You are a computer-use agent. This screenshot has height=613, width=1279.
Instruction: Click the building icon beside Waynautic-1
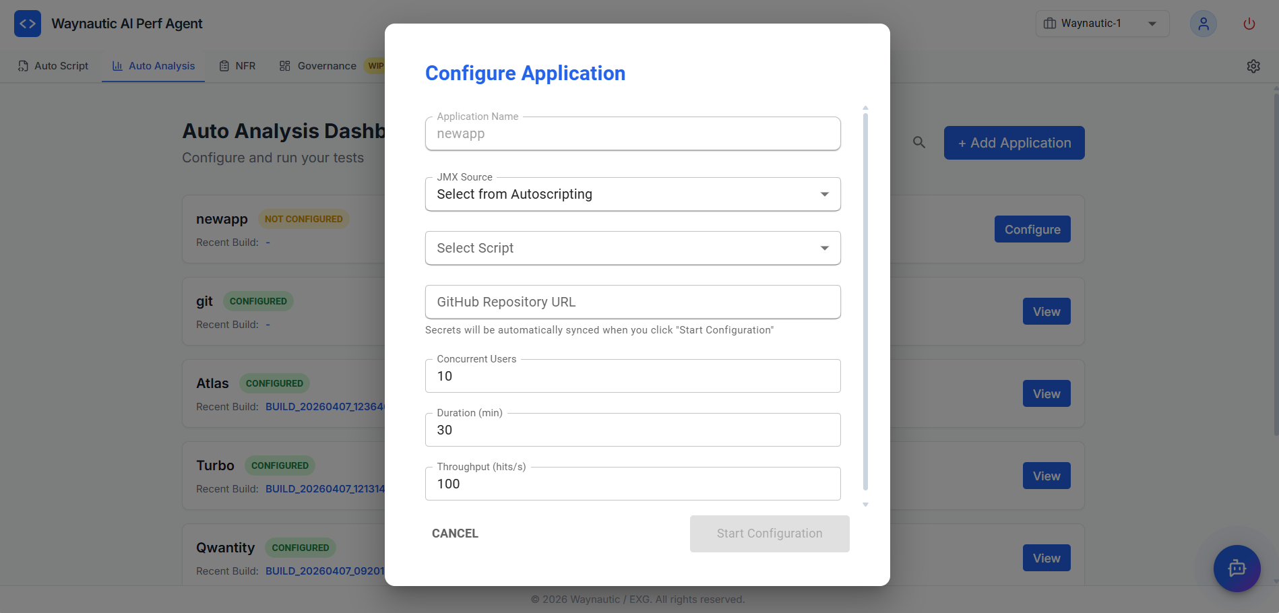click(1049, 22)
